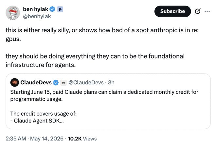Image resolution: width=216 pixels, height=147 pixels.
Task: Click the May 14, 2026 date
Action: tap(47, 139)
